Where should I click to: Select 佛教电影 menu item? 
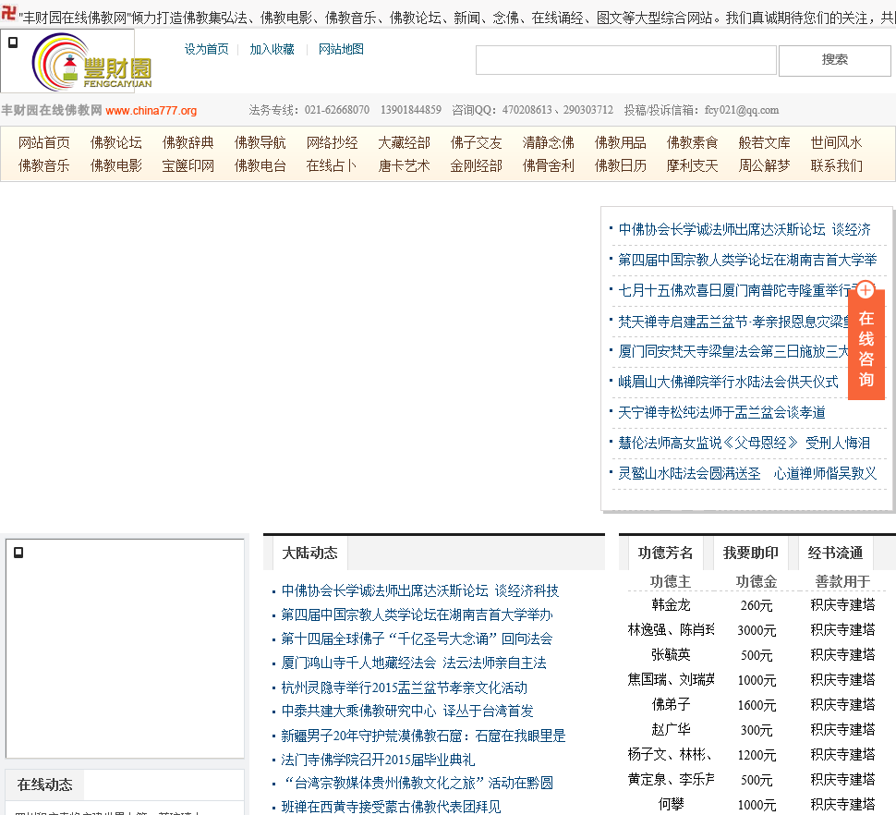[x=116, y=165]
